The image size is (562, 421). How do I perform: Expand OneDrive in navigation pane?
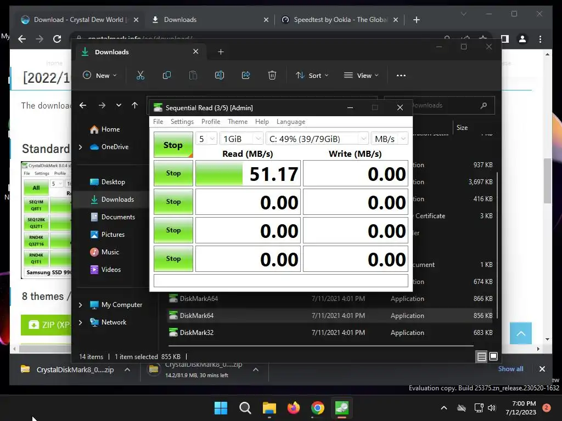[x=80, y=147]
